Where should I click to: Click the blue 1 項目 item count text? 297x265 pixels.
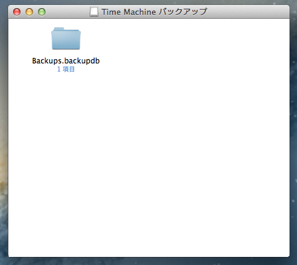(66, 69)
